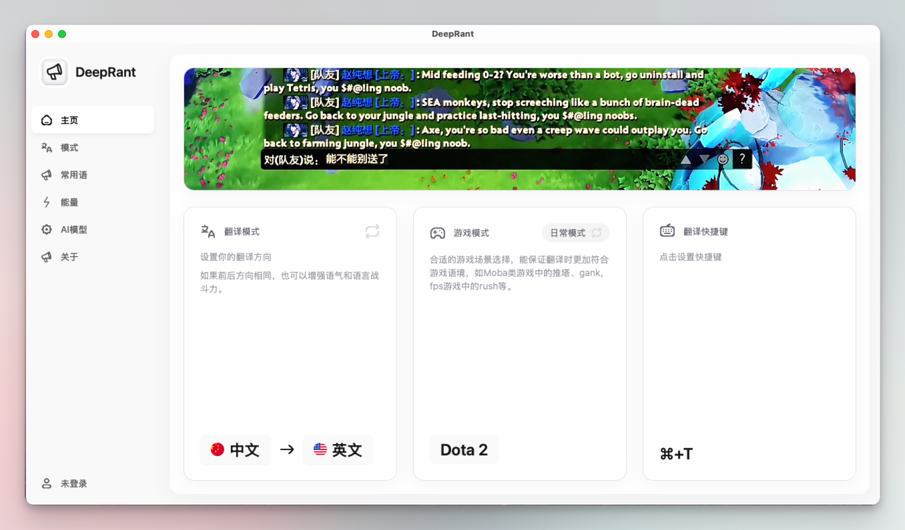The image size is (905, 530).
Task: Open the 英文 target language selector
Action: pyautogui.click(x=338, y=449)
